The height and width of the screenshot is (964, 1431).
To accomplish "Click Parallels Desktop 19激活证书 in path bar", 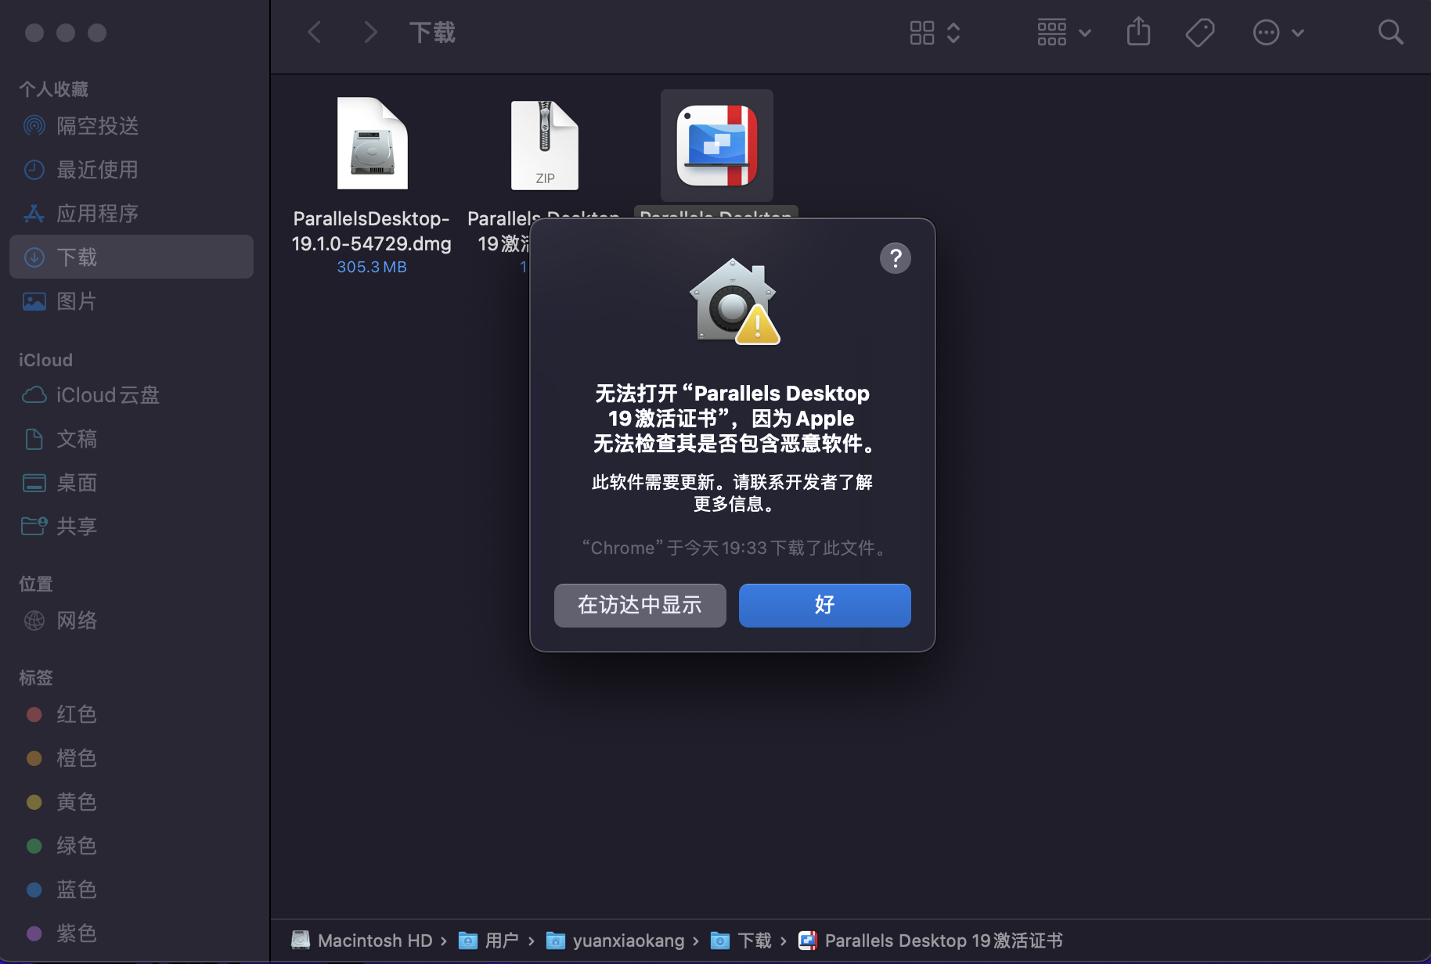I will [x=931, y=941].
